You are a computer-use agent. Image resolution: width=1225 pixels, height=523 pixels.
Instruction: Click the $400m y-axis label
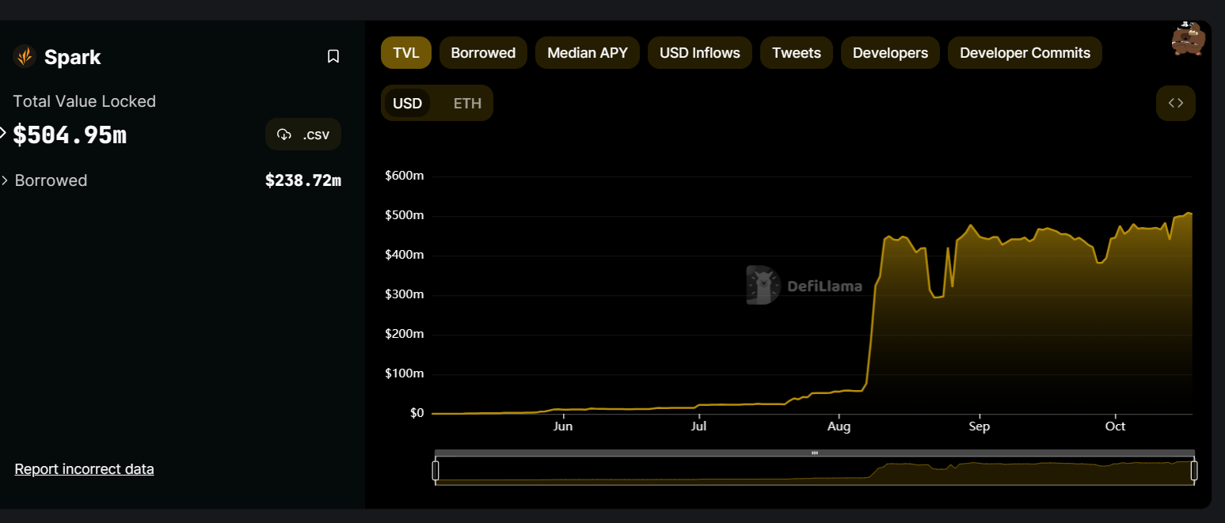(x=405, y=255)
